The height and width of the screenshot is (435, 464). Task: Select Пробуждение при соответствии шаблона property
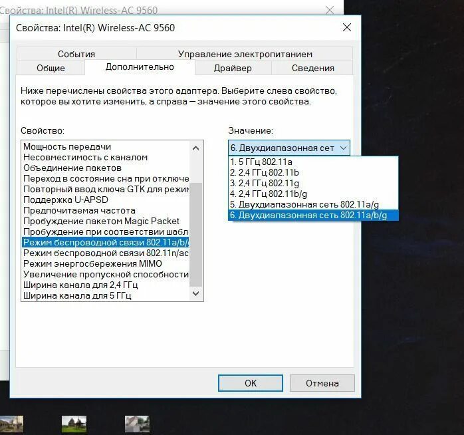(105, 232)
